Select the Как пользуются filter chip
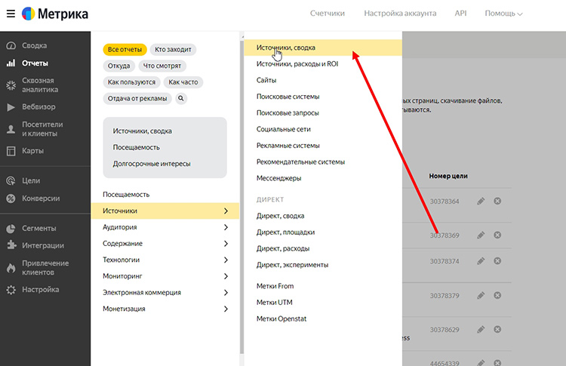This screenshot has height=366, width=566. click(x=131, y=82)
